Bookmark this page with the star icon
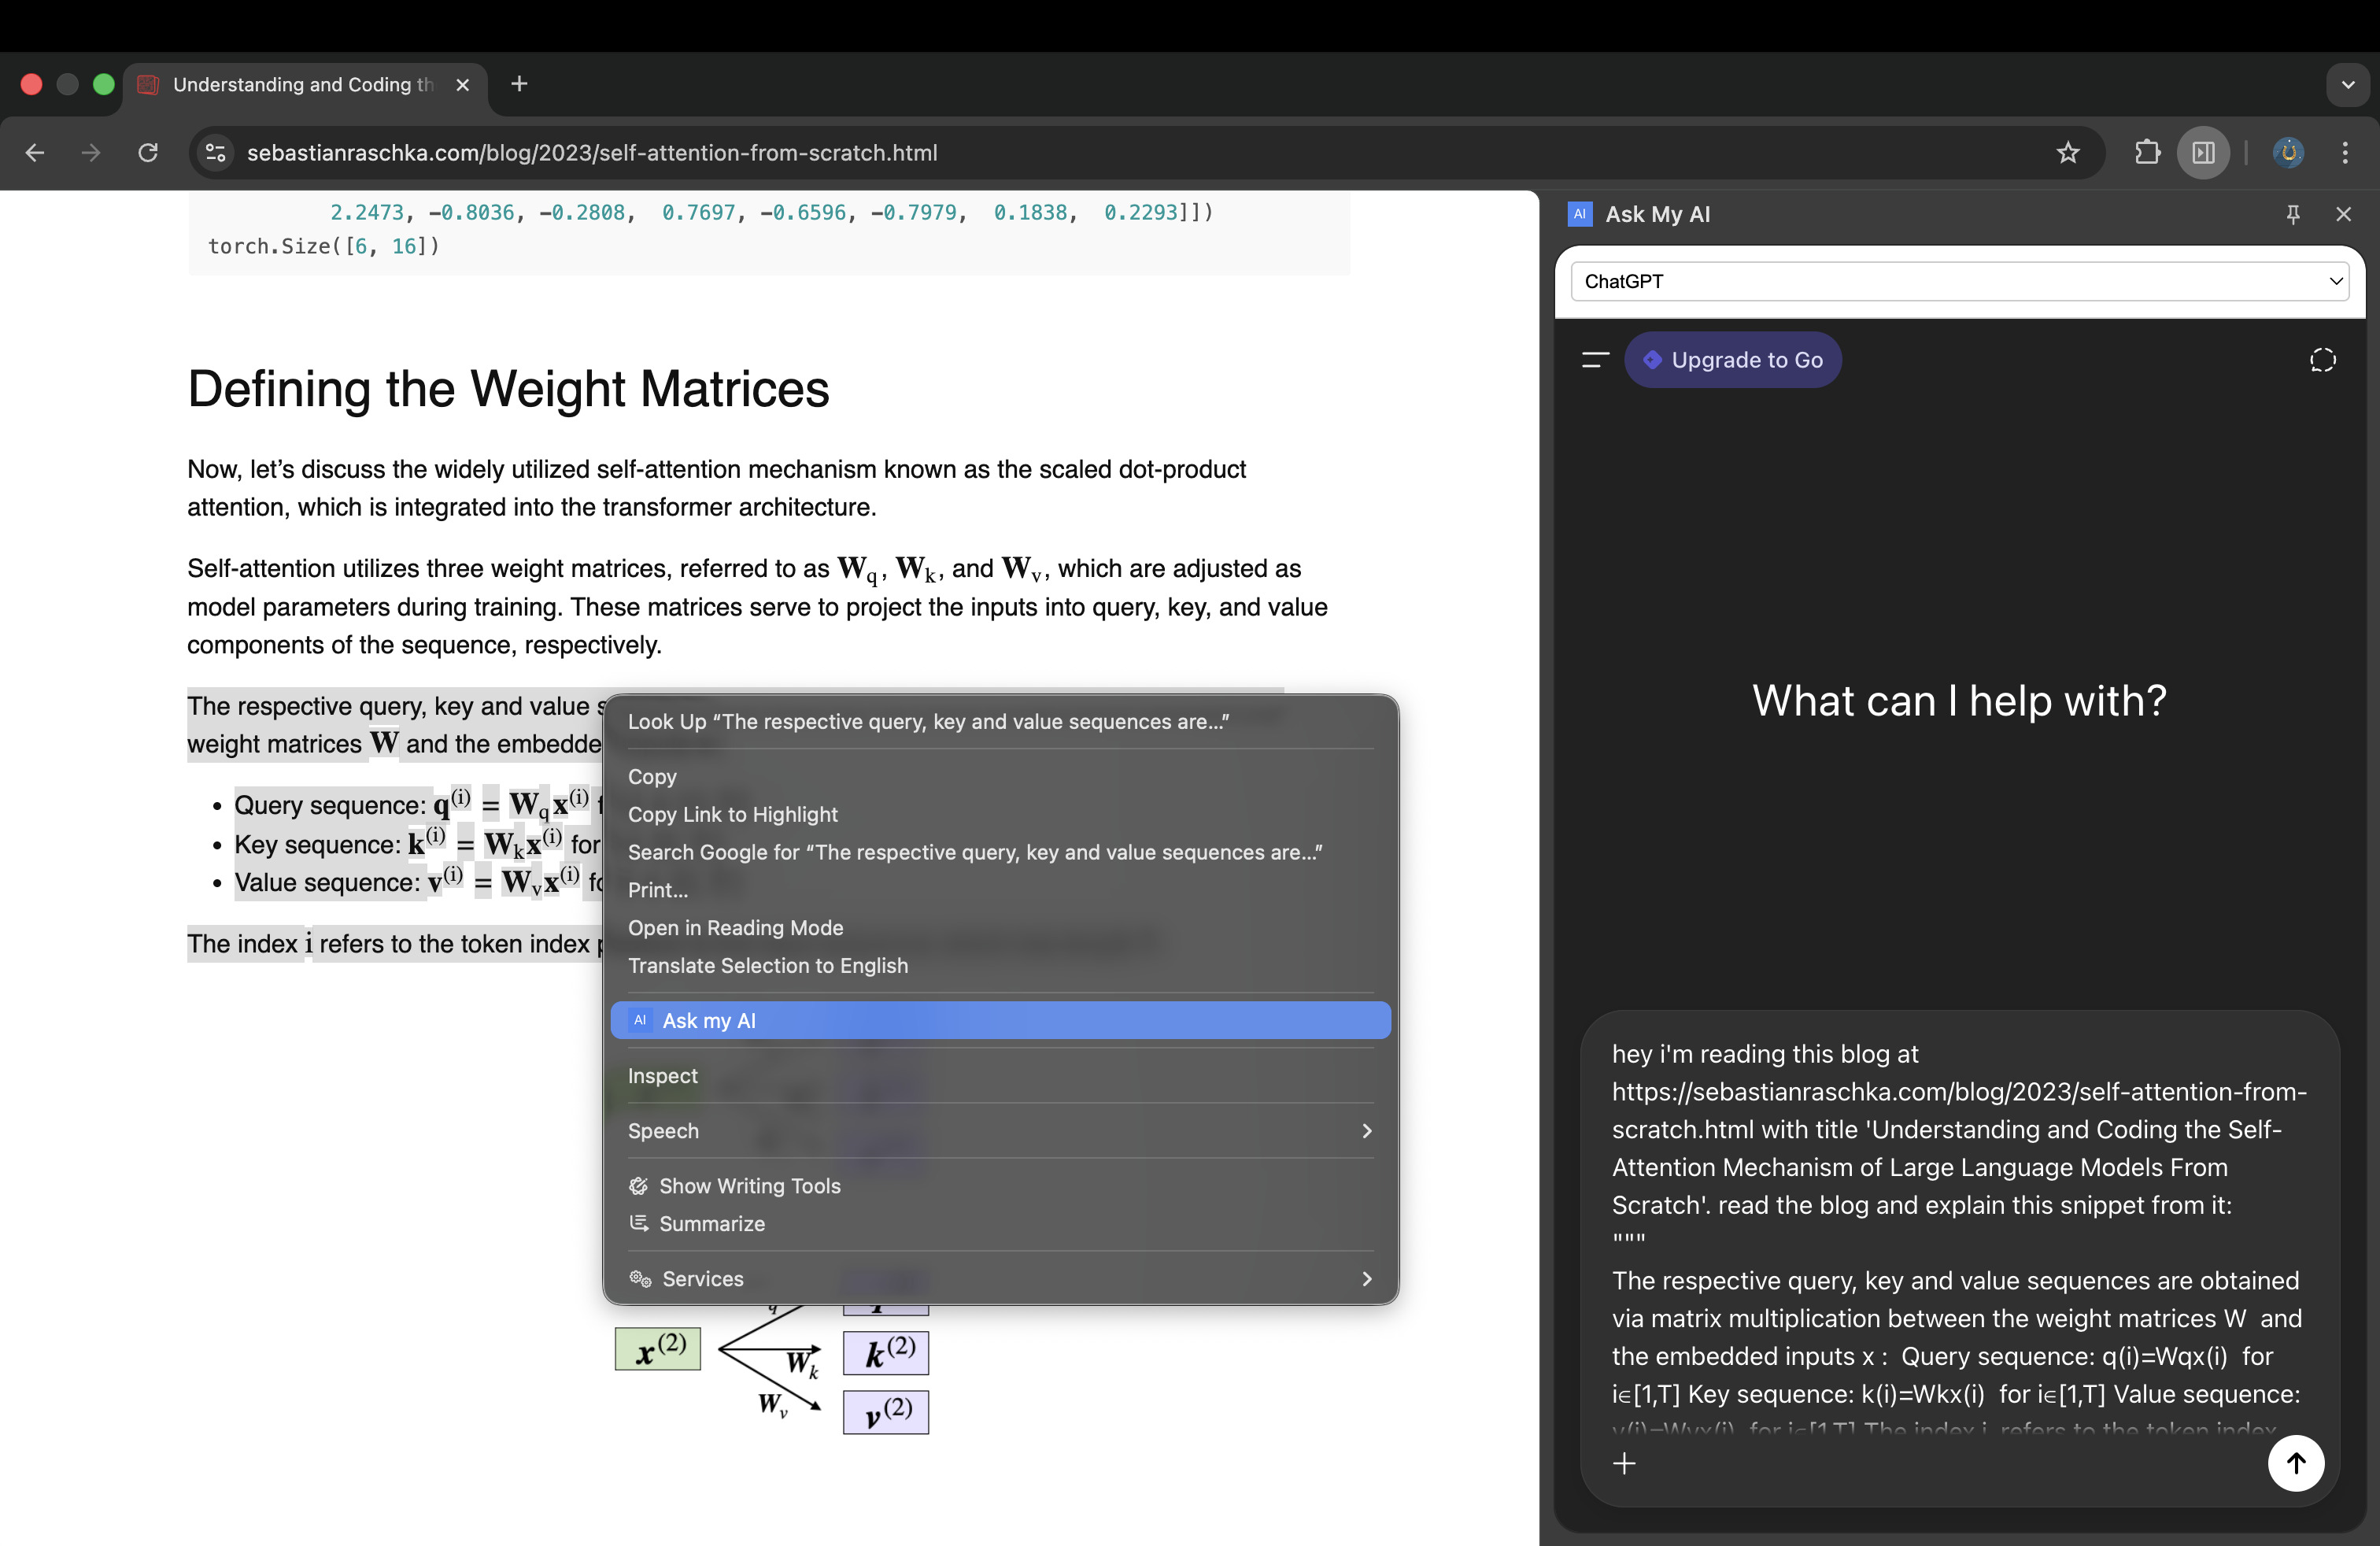2380x1546 pixels. tap(2068, 153)
